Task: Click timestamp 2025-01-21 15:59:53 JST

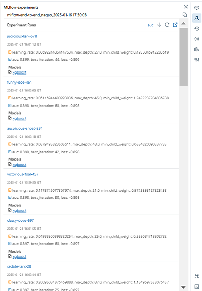Action: pyautogui.click(x=24, y=182)
